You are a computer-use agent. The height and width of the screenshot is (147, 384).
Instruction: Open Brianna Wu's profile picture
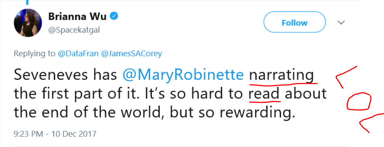coord(28,23)
